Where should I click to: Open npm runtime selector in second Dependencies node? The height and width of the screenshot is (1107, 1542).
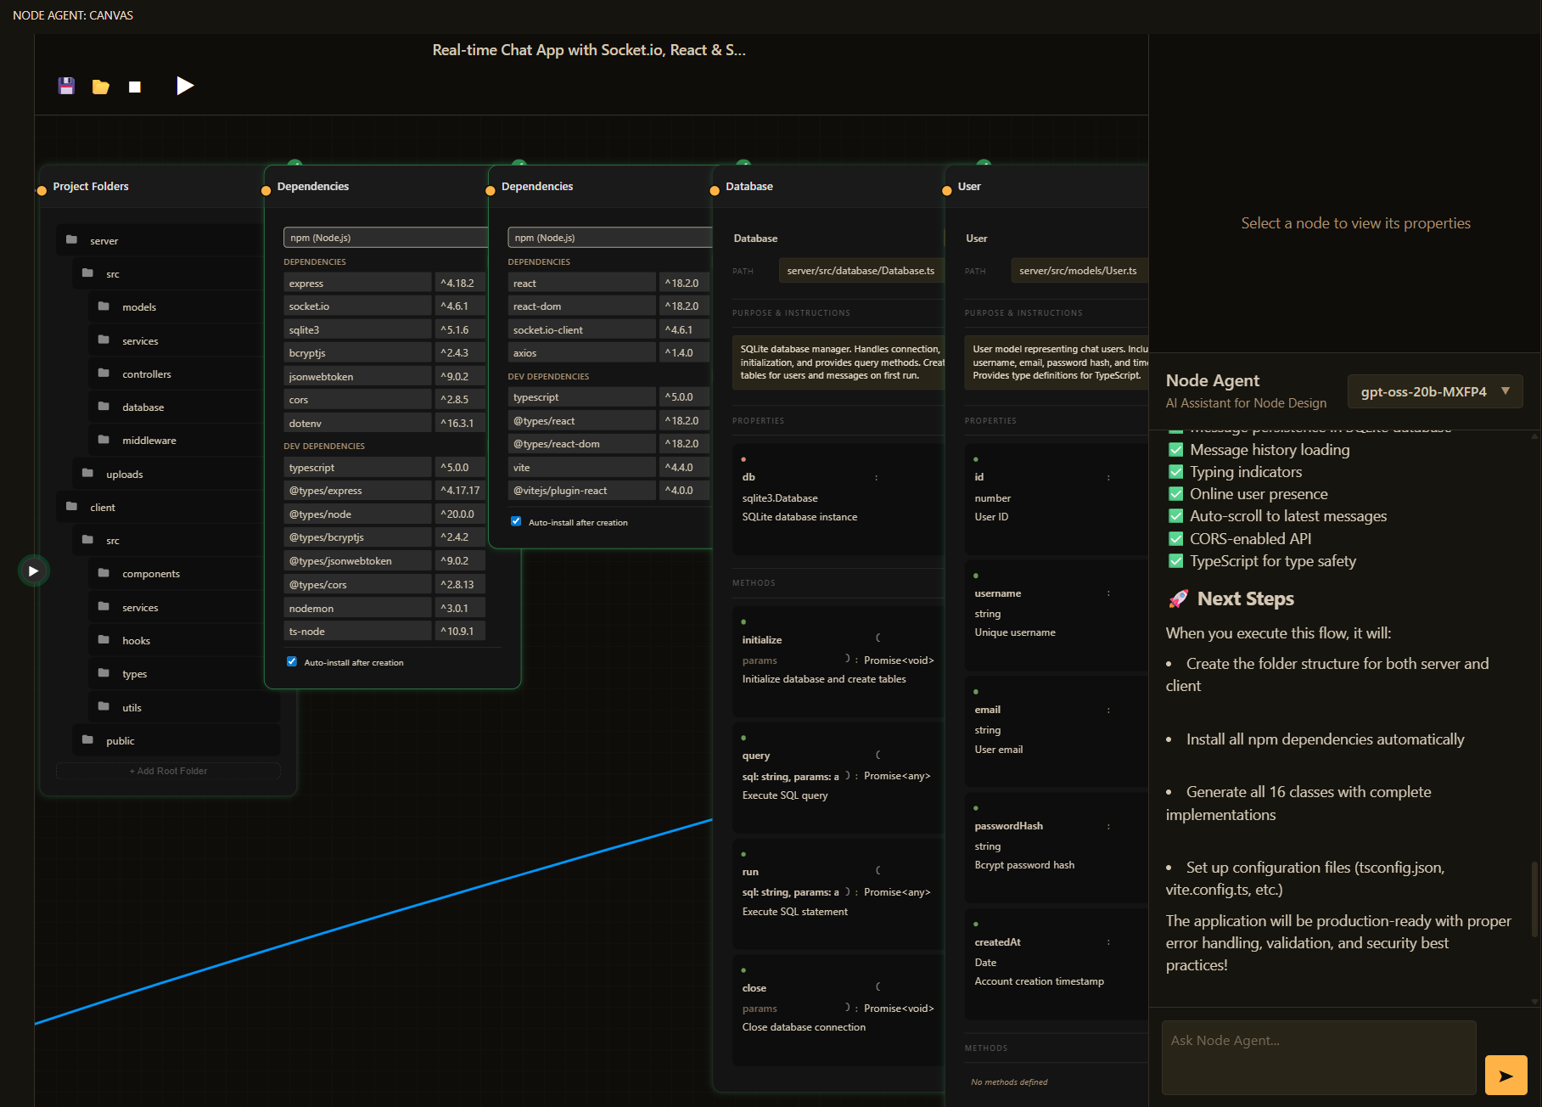tap(608, 237)
